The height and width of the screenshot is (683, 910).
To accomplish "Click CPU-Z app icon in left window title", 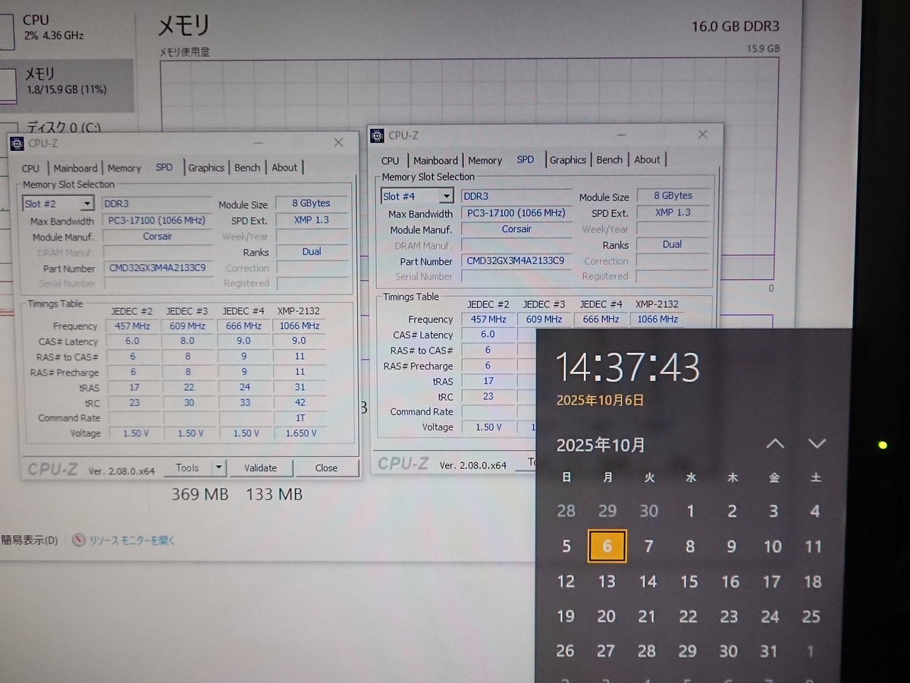I will click(x=17, y=143).
